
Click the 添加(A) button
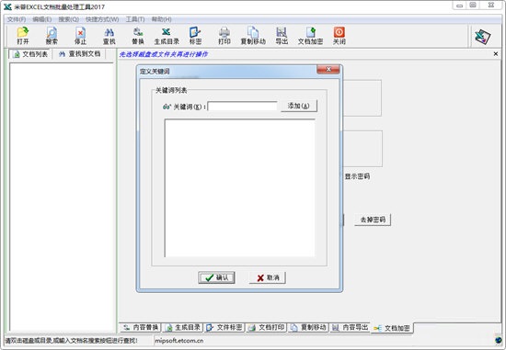pyautogui.click(x=299, y=106)
